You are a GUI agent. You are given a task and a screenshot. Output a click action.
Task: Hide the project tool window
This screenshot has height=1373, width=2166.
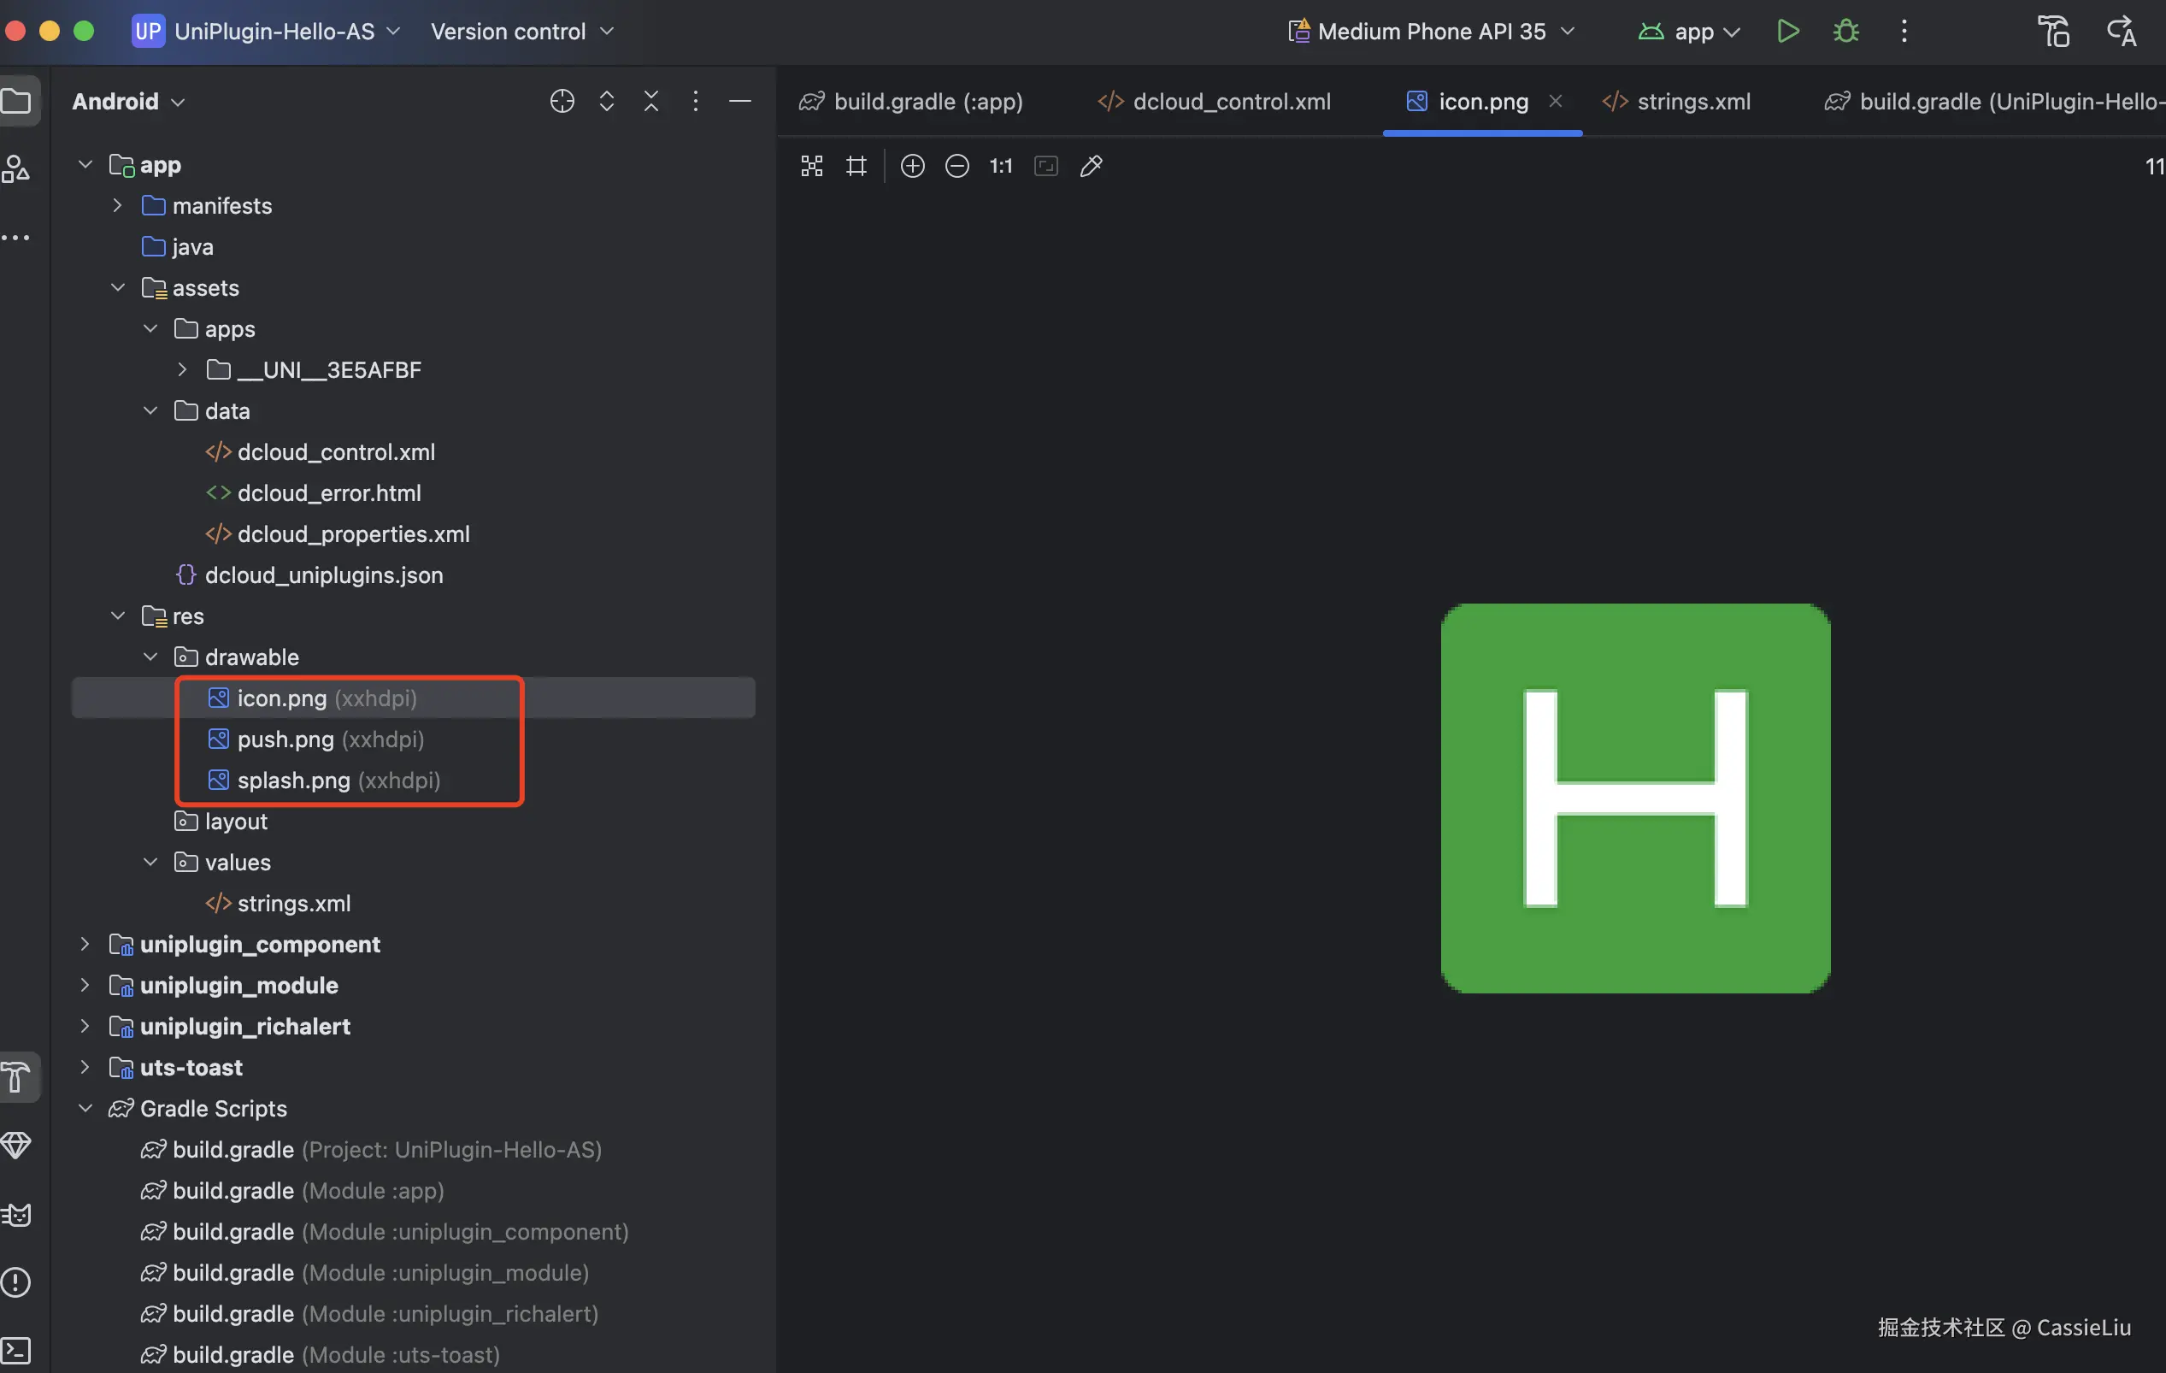click(x=739, y=102)
